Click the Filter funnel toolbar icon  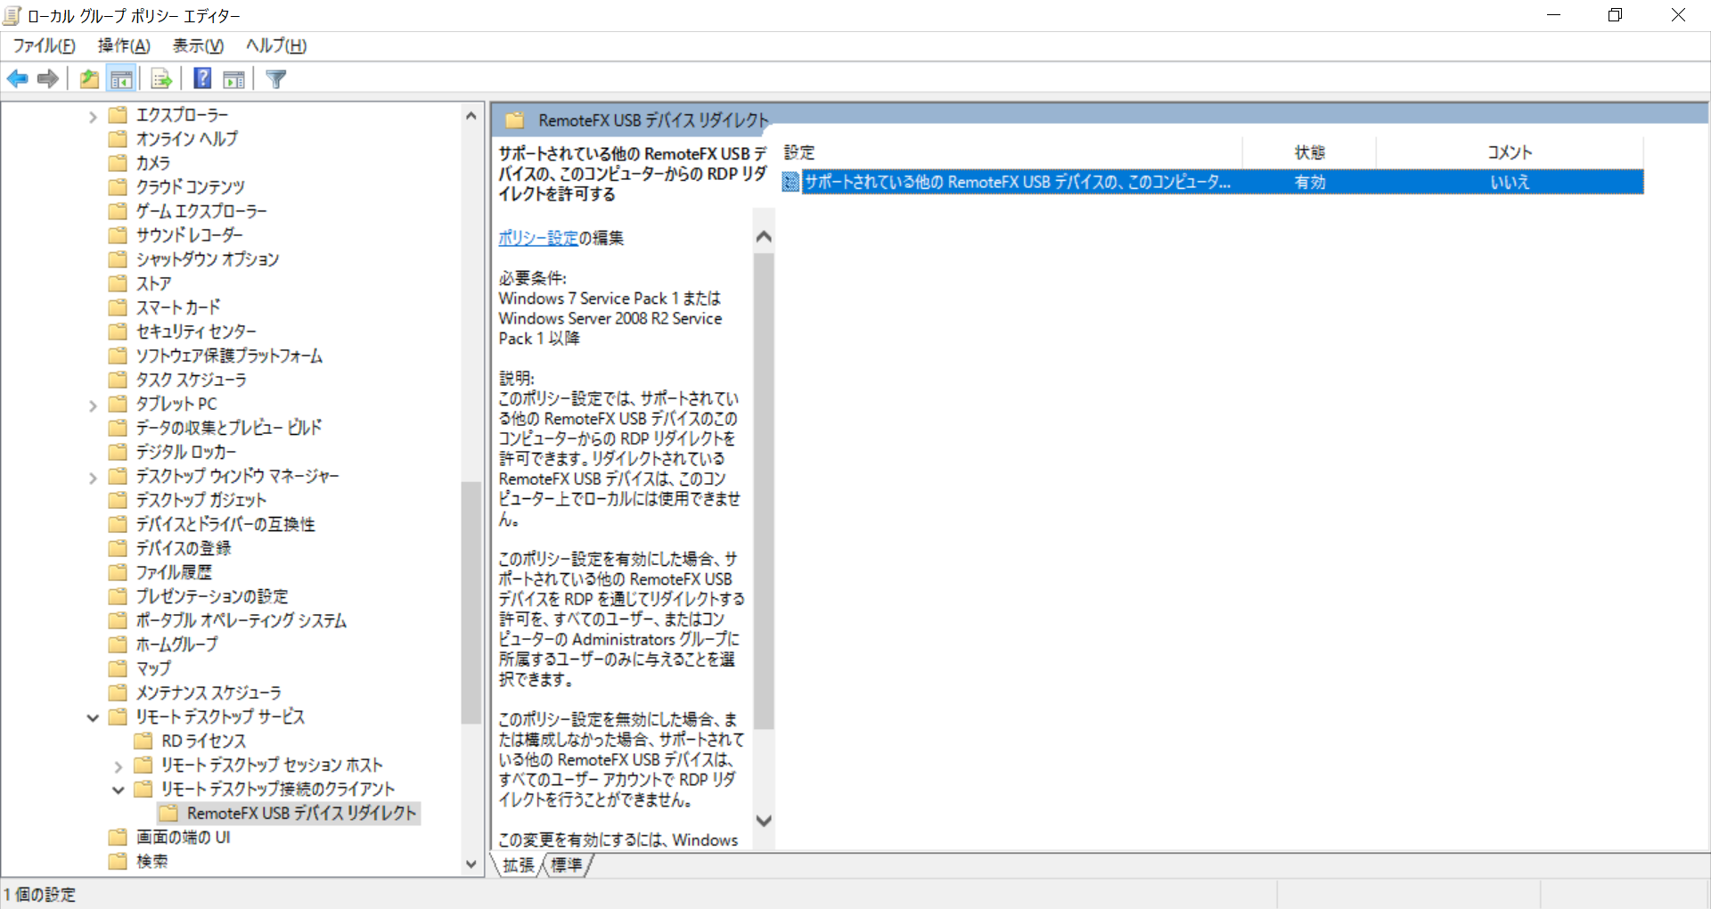276,79
